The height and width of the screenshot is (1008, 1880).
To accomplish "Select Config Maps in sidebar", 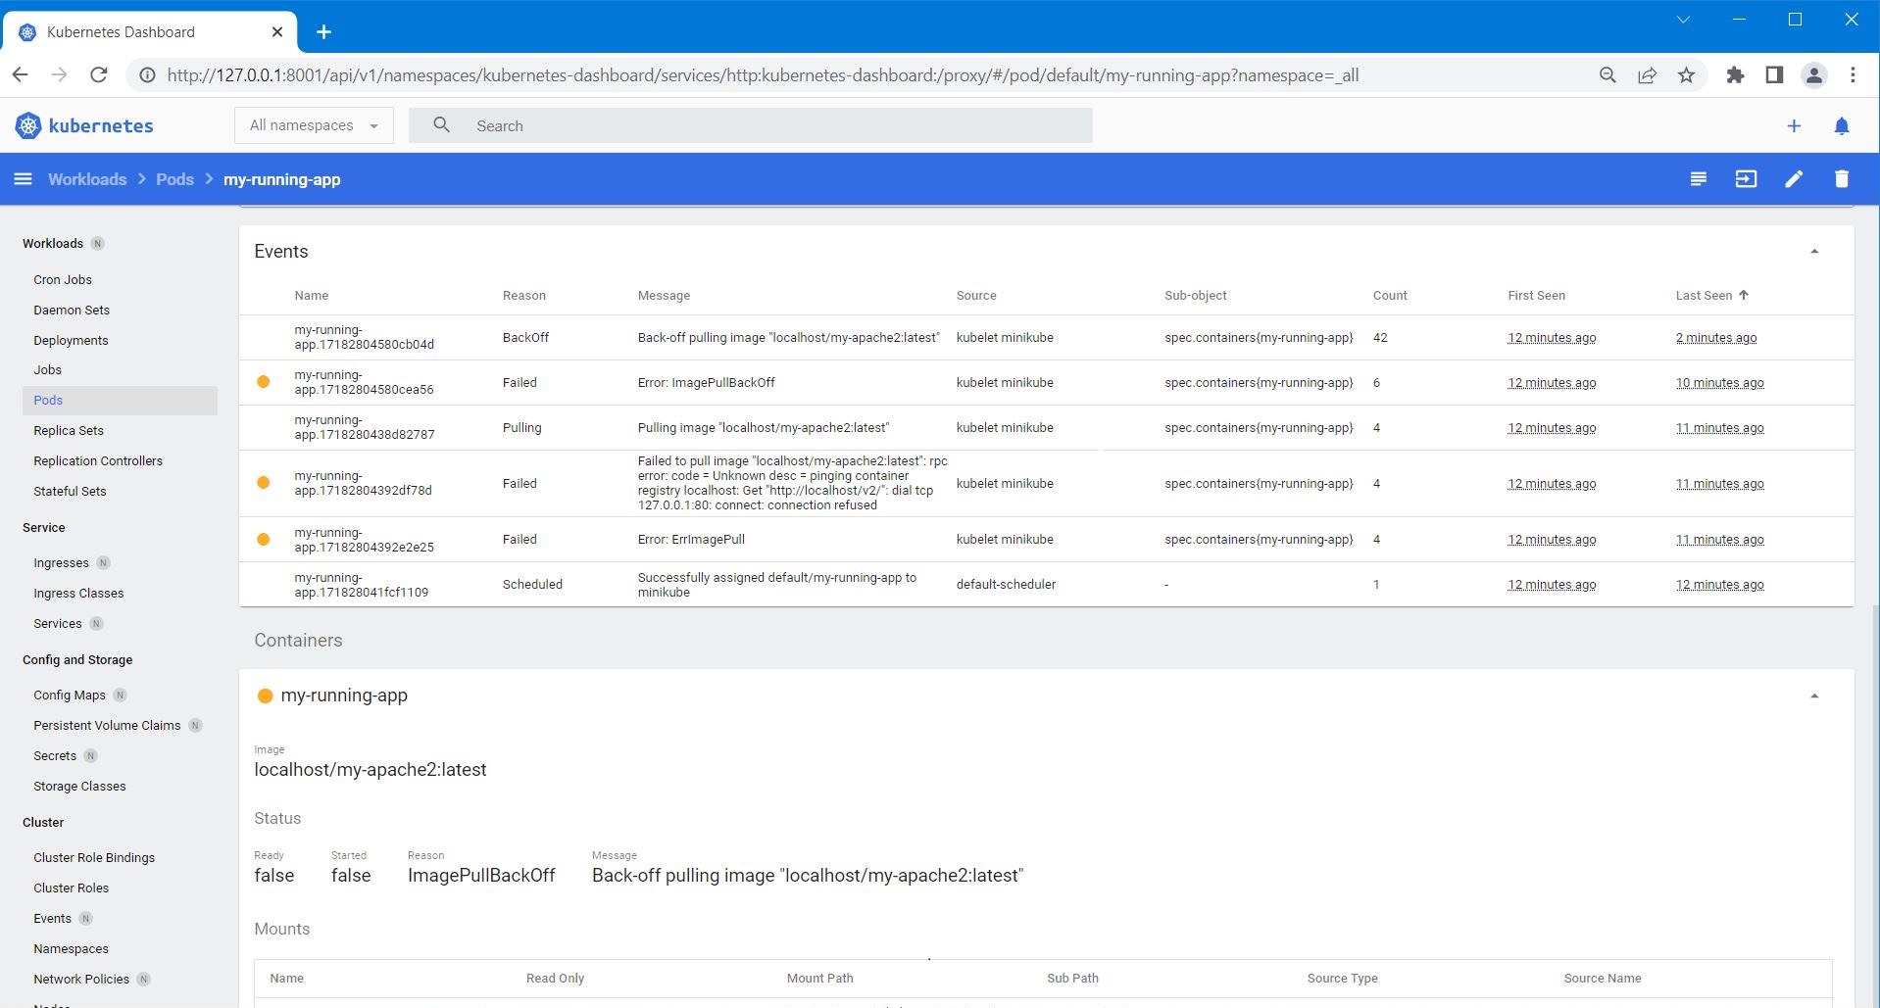I will click(x=70, y=696).
